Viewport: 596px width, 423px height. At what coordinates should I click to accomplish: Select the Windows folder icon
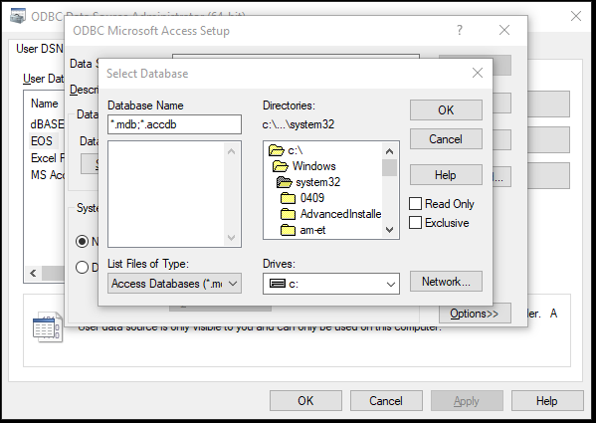pos(281,166)
